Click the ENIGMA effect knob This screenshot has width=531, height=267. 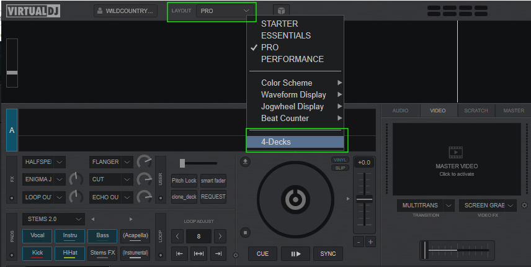(x=76, y=179)
